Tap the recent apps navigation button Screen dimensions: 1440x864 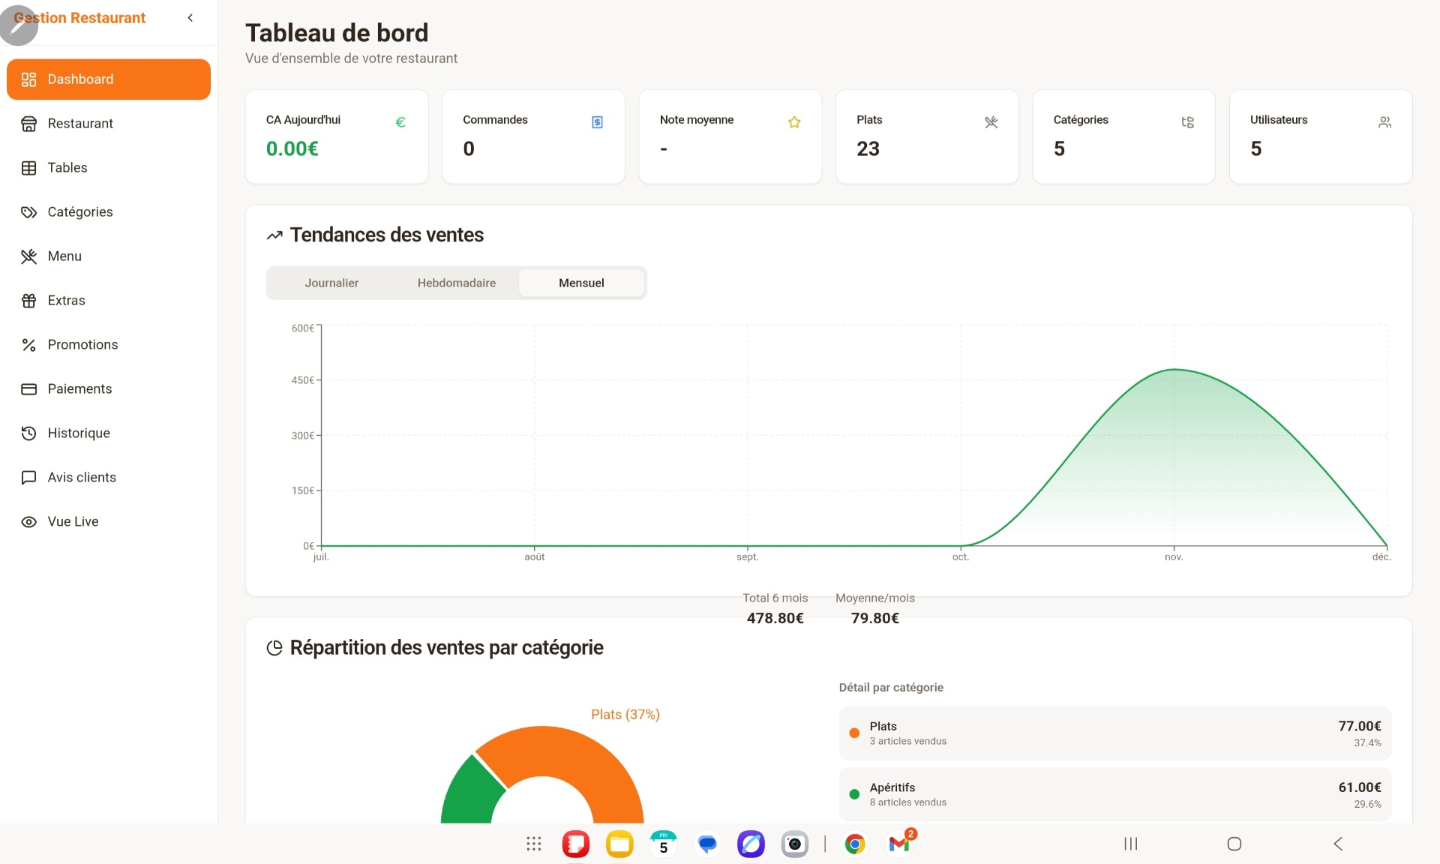pos(1131,844)
